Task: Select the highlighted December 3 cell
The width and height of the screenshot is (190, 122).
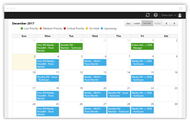Action: coord(24,62)
